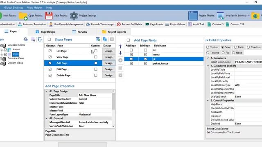Open Help menu

click(x=49, y=8)
